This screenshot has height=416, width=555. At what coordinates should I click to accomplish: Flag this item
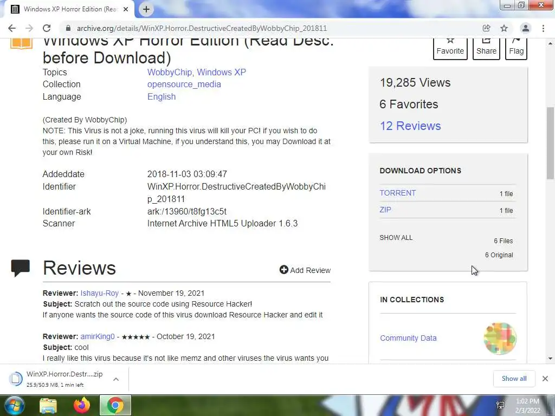[516, 49]
